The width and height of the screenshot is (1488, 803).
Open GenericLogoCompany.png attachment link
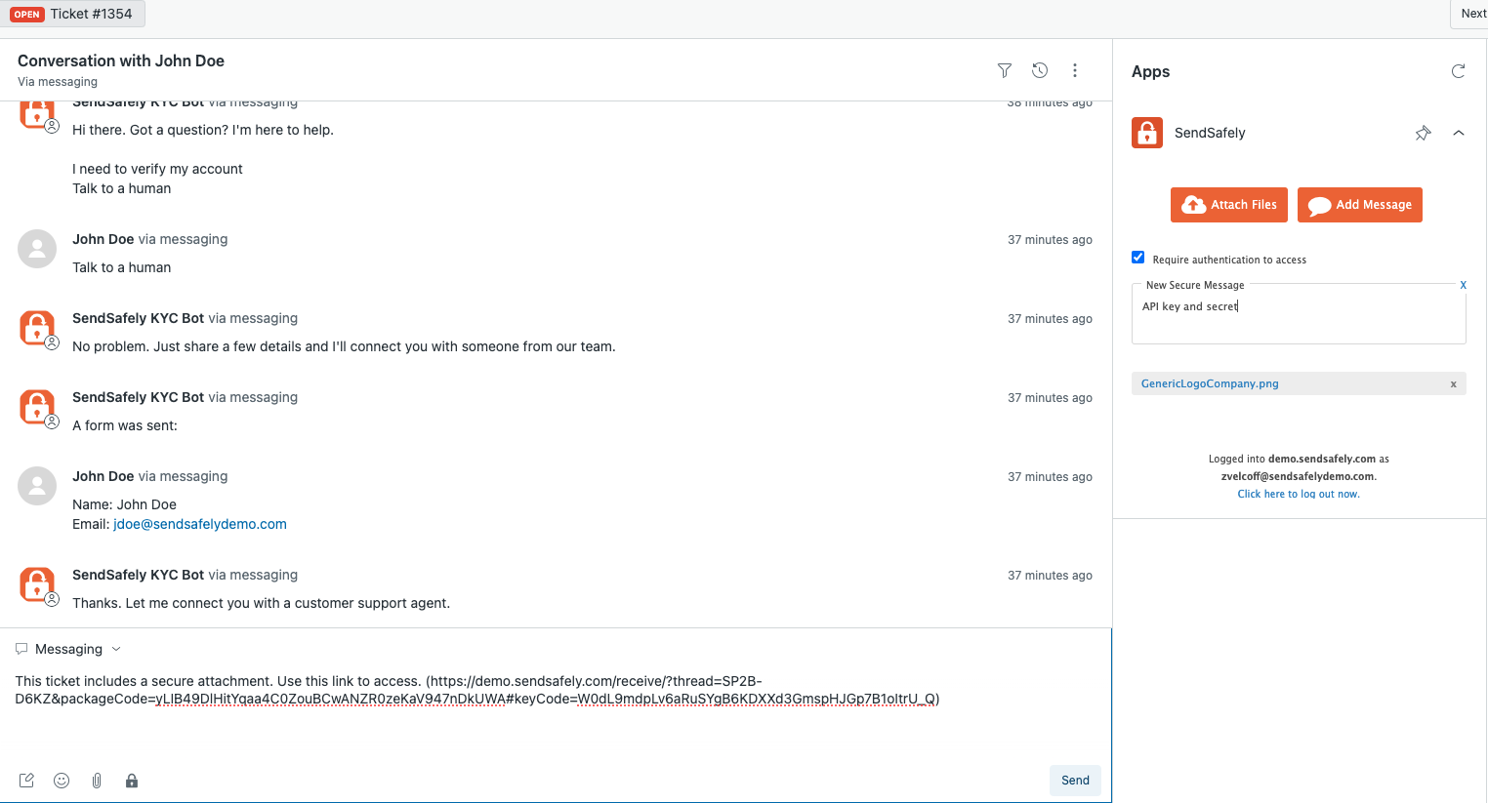(1210, 383)
